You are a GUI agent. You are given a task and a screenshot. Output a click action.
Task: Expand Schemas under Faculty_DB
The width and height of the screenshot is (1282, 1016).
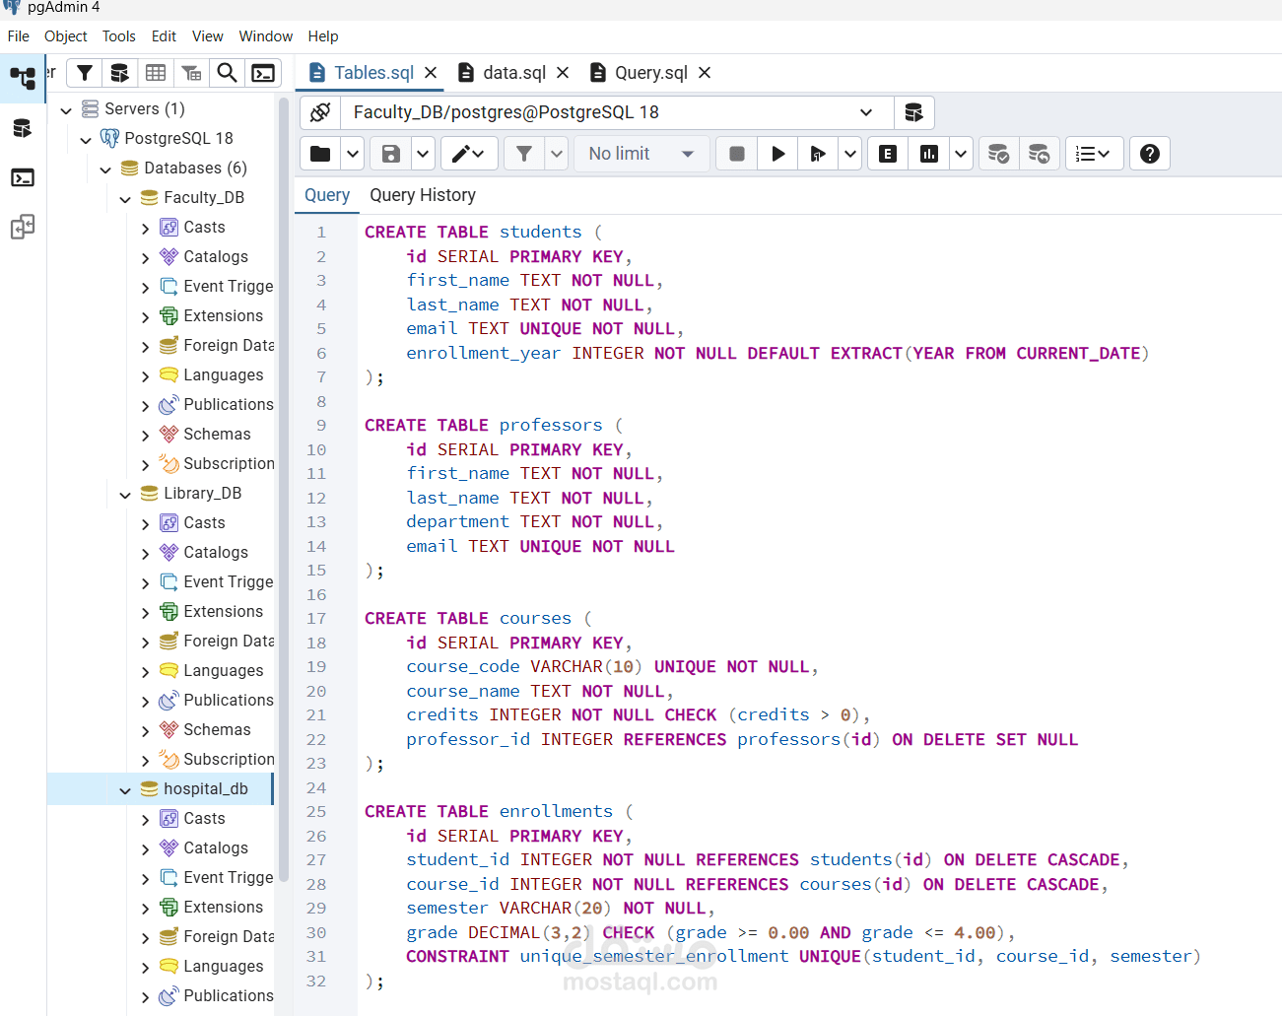(146, 435)
